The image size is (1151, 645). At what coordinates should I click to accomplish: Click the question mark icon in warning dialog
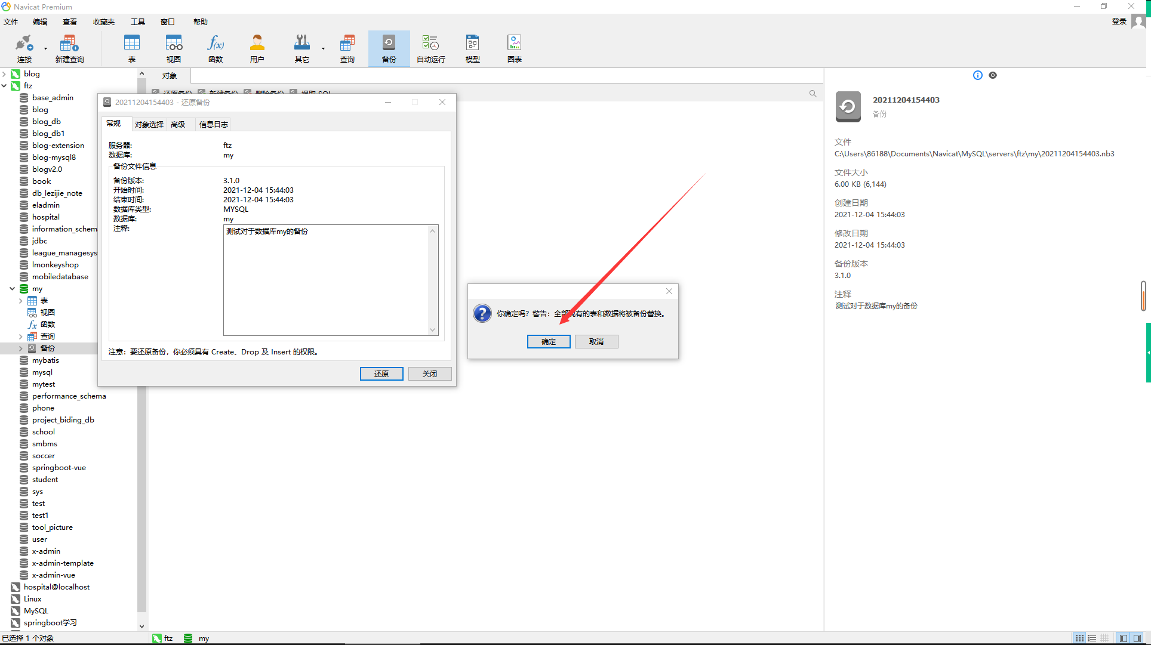coord(482,313)
